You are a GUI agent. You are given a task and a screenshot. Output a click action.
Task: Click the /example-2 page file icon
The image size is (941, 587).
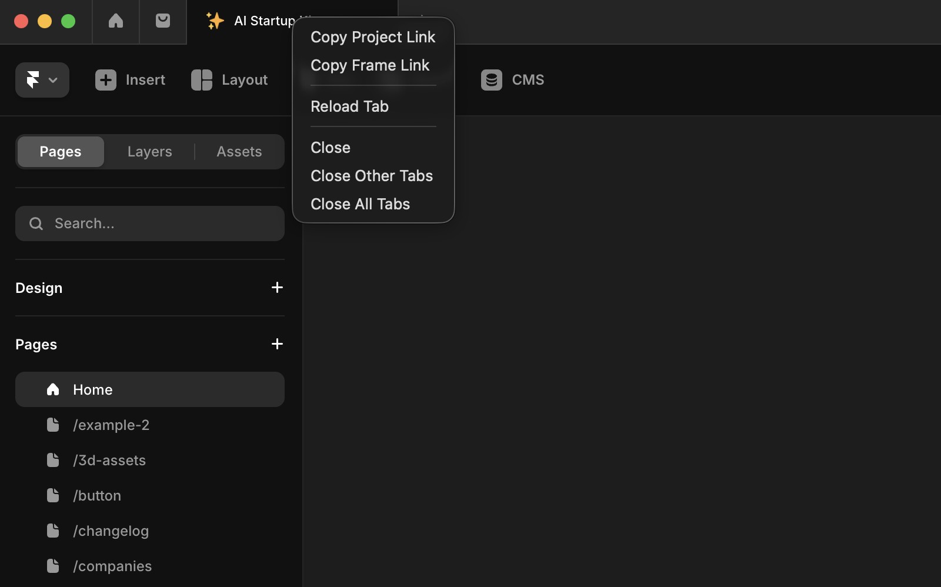point(53,425)
